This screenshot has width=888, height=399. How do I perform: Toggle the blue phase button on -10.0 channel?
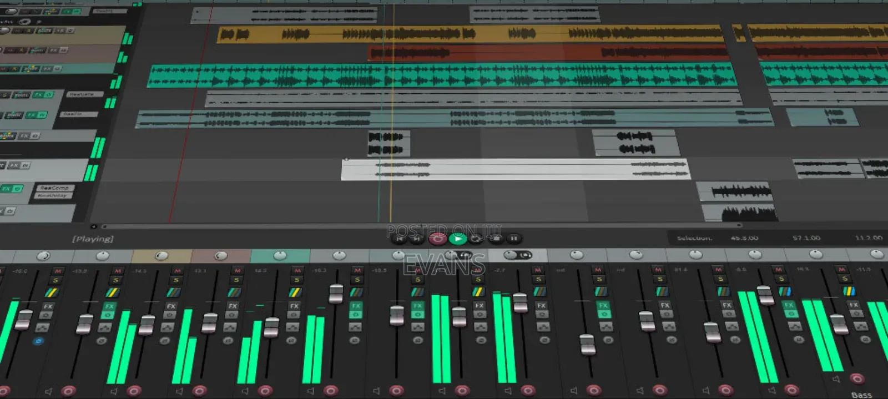point(39,341)
